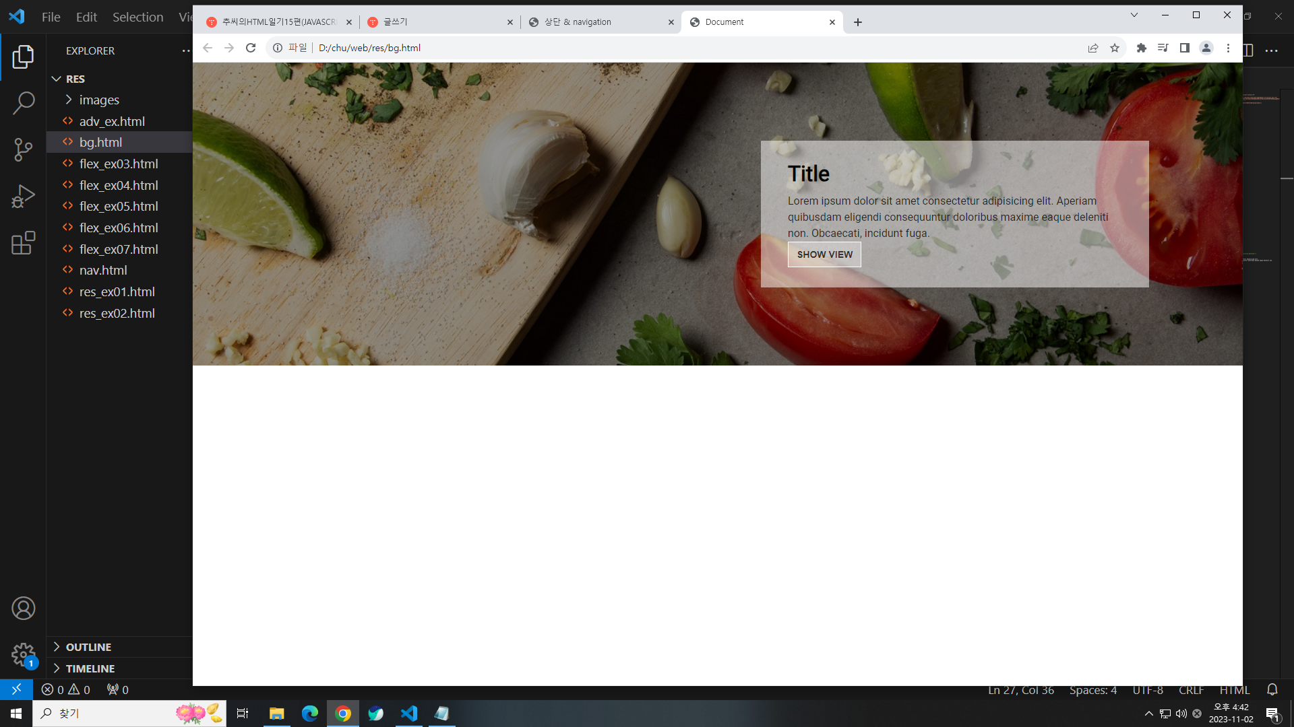Reload the Chrome page
The height and width of the screenshot is (727, 1294).
coord(251,48)
